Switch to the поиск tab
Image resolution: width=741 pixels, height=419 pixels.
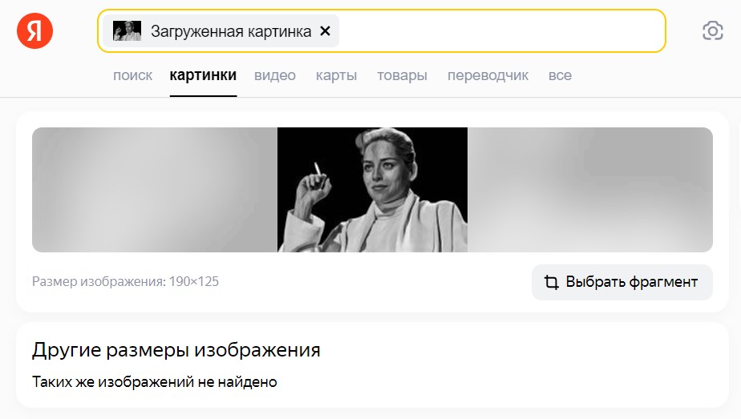pyautogui.click(x=133, y=75)
